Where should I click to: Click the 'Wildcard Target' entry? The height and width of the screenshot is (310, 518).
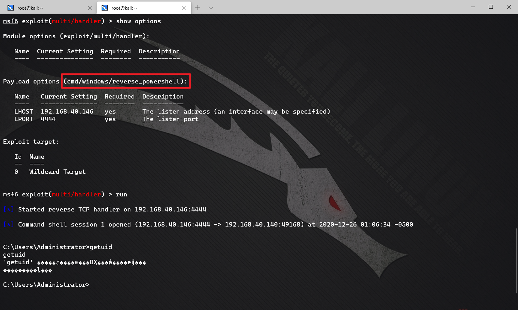tap(57, 172)
